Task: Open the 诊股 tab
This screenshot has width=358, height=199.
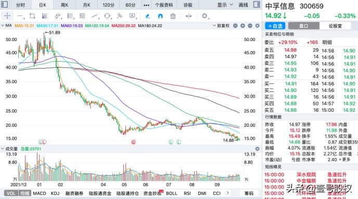Action: 188,5
